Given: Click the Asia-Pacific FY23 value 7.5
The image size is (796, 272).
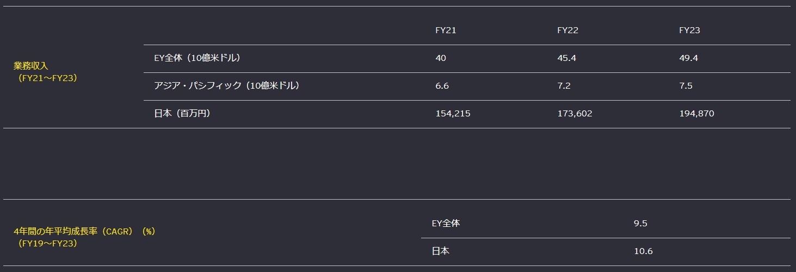Looking at the screenshot, I should [x=686, y=86].
